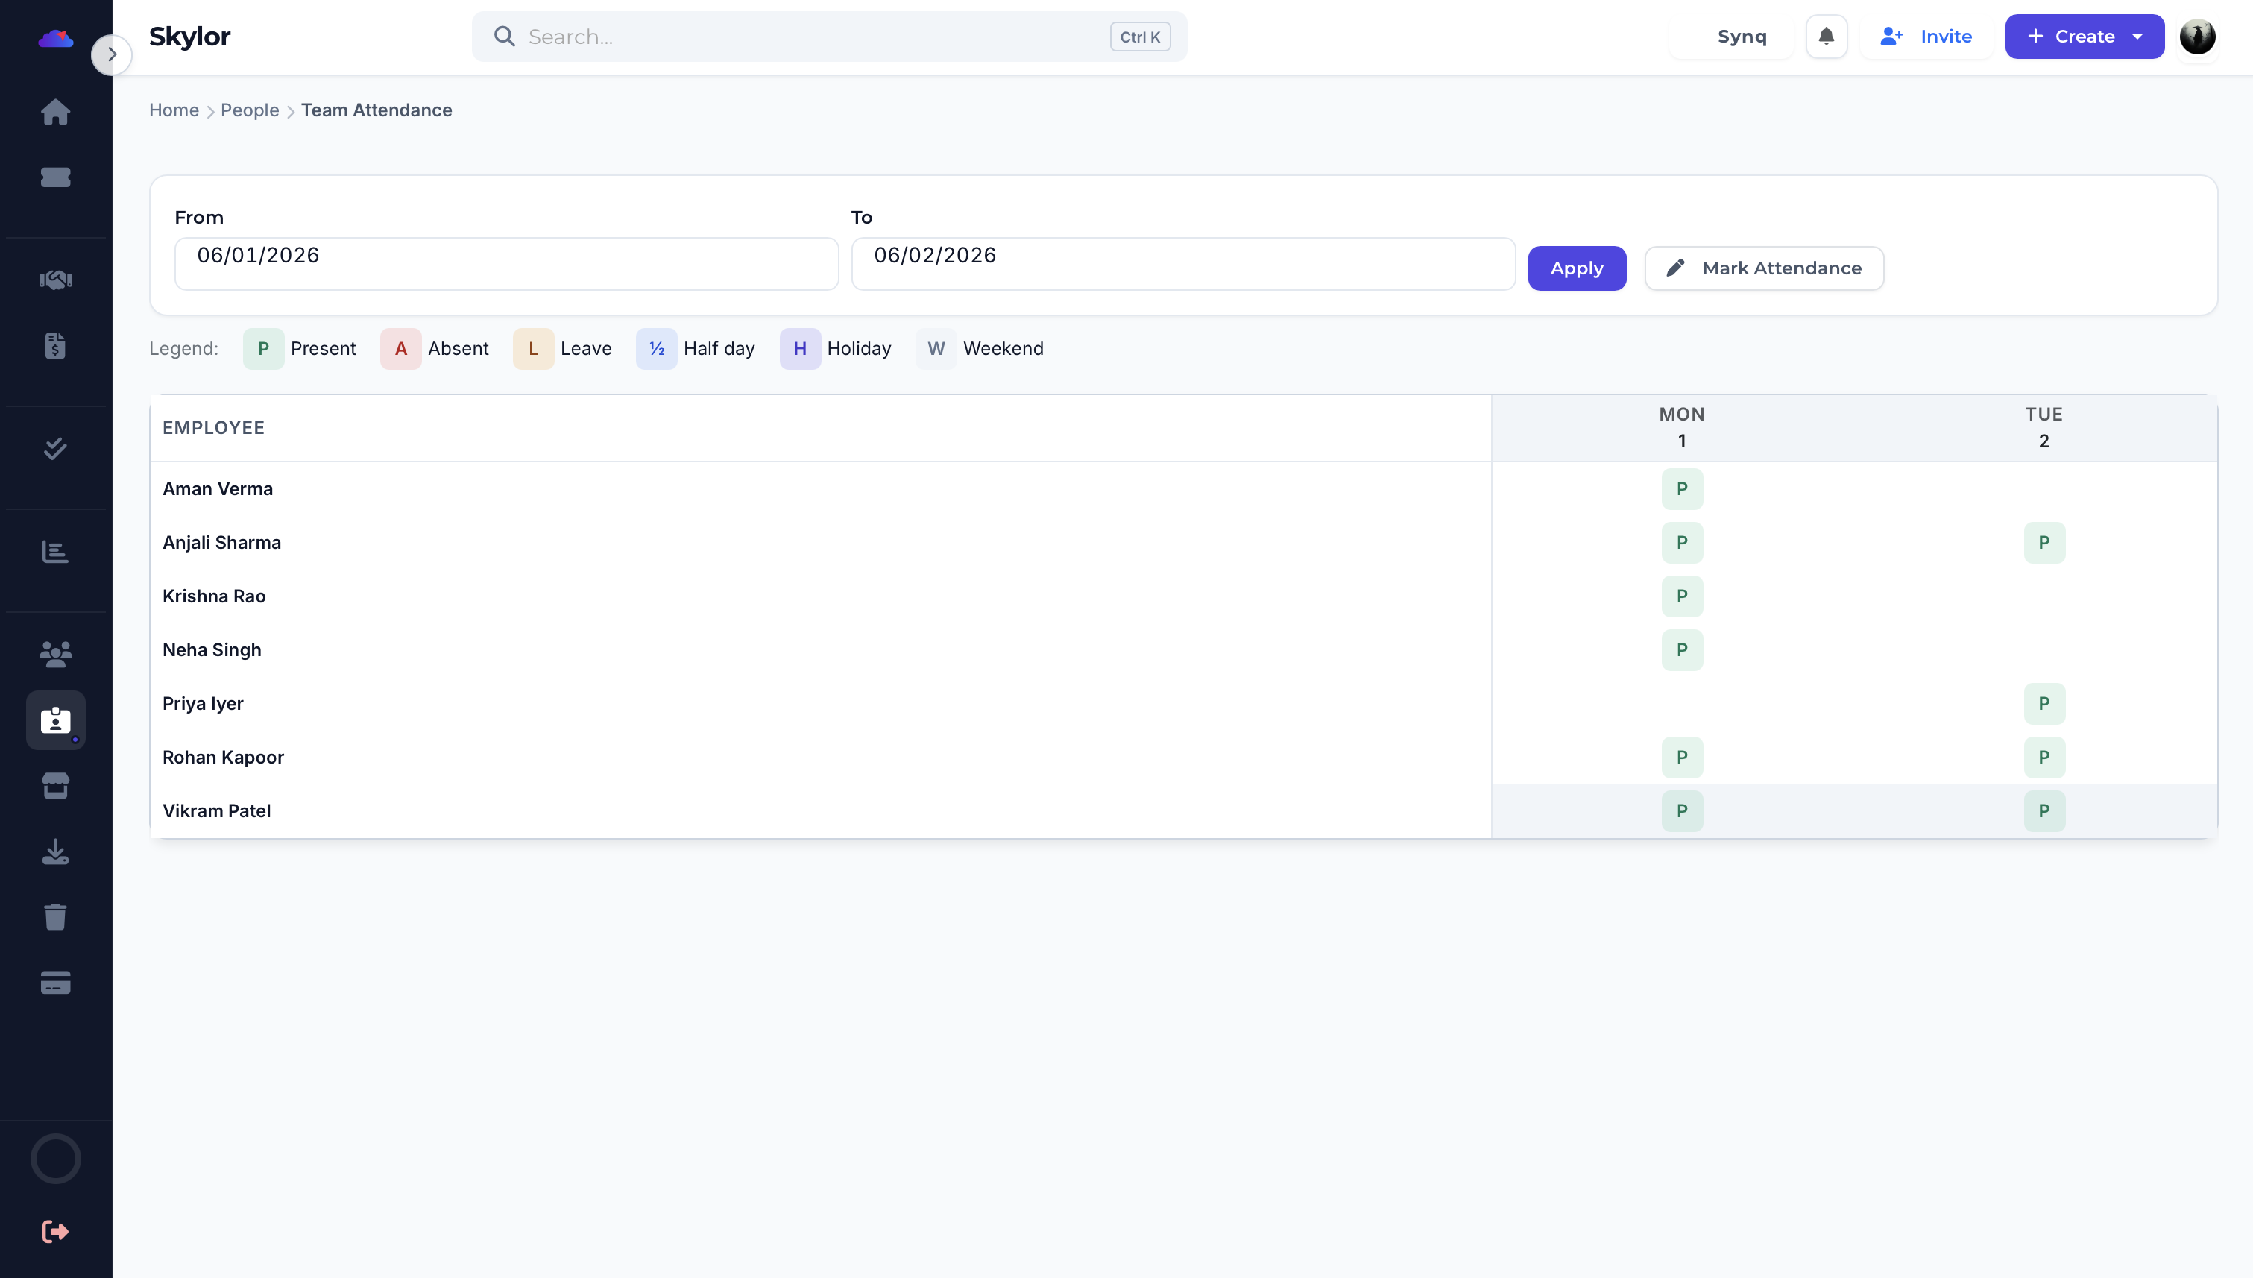Click the Apply button
Screen dimensions: 2253x1278
pyautogui.click(x=1576, y=268)
